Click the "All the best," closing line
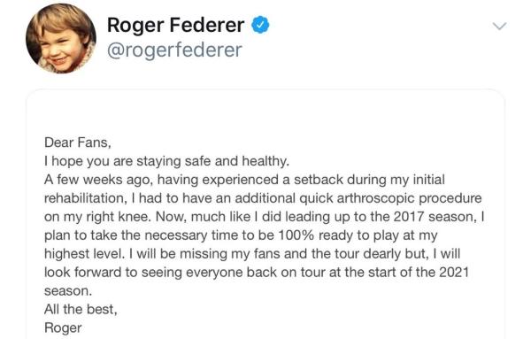This screenshot has height=339, width=531. point(81,309)
